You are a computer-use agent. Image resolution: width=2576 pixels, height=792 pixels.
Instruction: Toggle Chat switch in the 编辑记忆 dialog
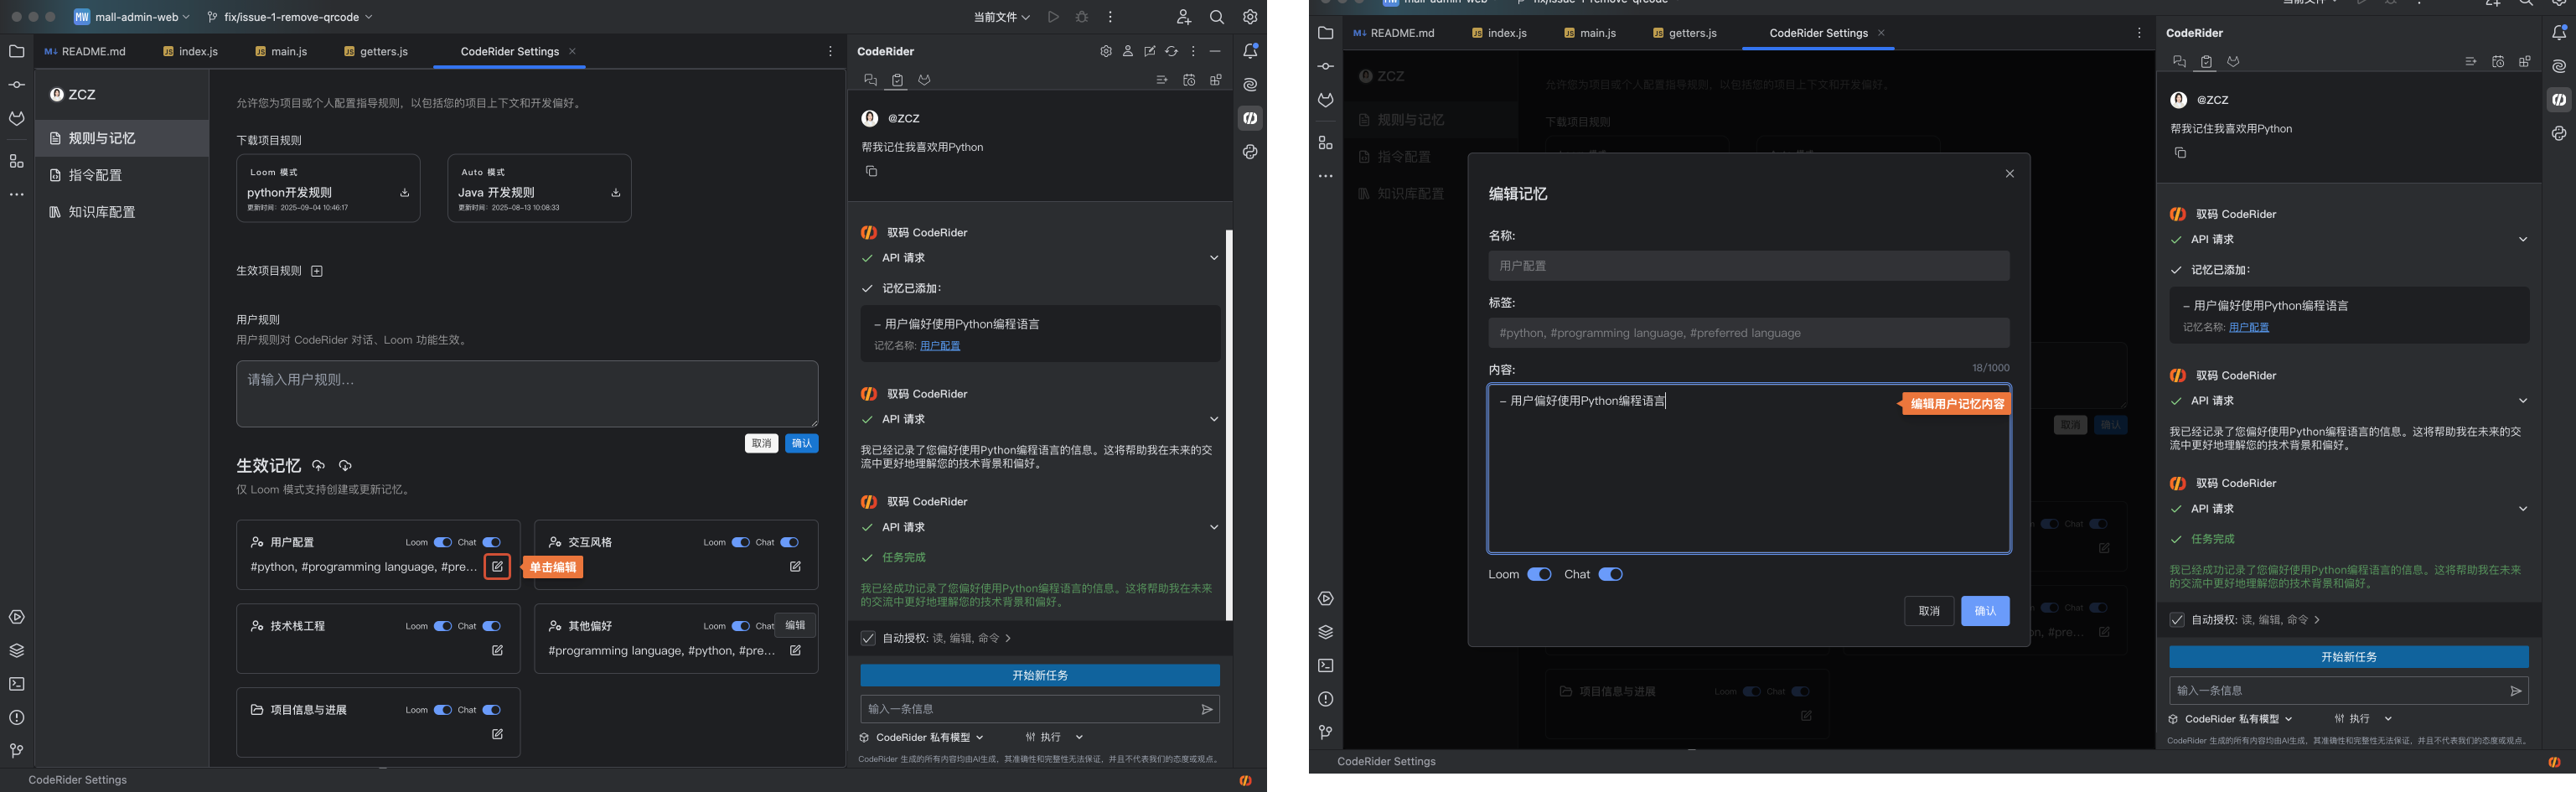[1610, 574]
